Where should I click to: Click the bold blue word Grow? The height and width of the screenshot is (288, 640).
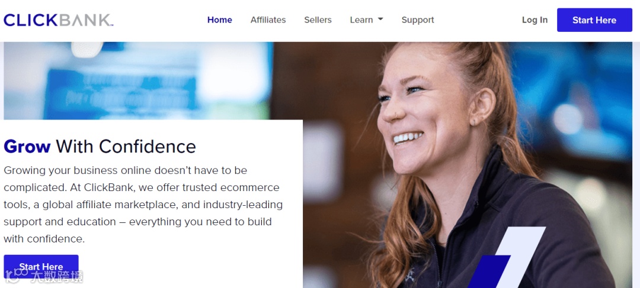click(x=27, y=147)
